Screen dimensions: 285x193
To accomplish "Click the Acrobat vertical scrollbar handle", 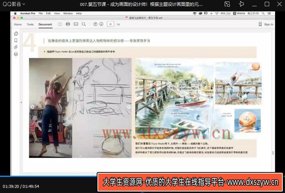I will 273,153.
